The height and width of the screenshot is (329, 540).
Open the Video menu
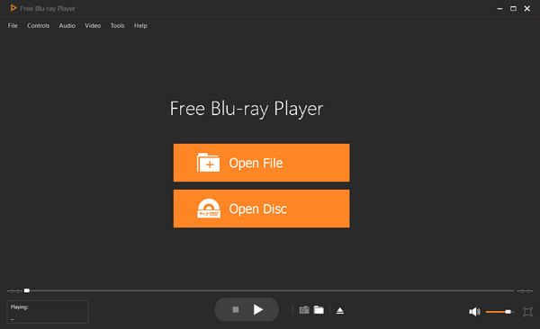pos(93,26)
